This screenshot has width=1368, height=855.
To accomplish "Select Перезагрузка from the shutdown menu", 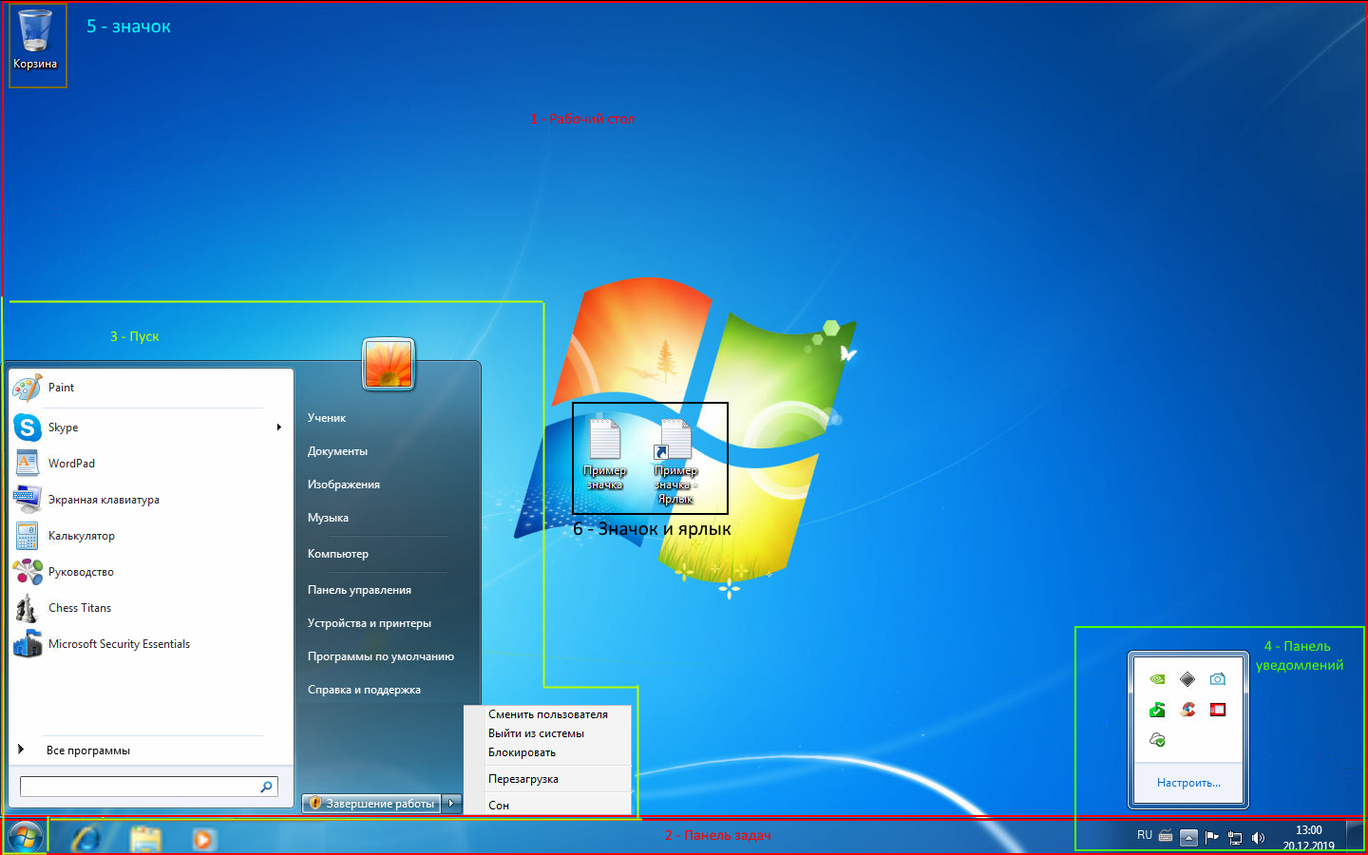I will point(523,779).
